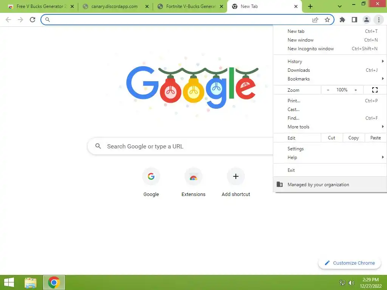
Task: Open the profile avatar icon
Action: pos(367,20)
